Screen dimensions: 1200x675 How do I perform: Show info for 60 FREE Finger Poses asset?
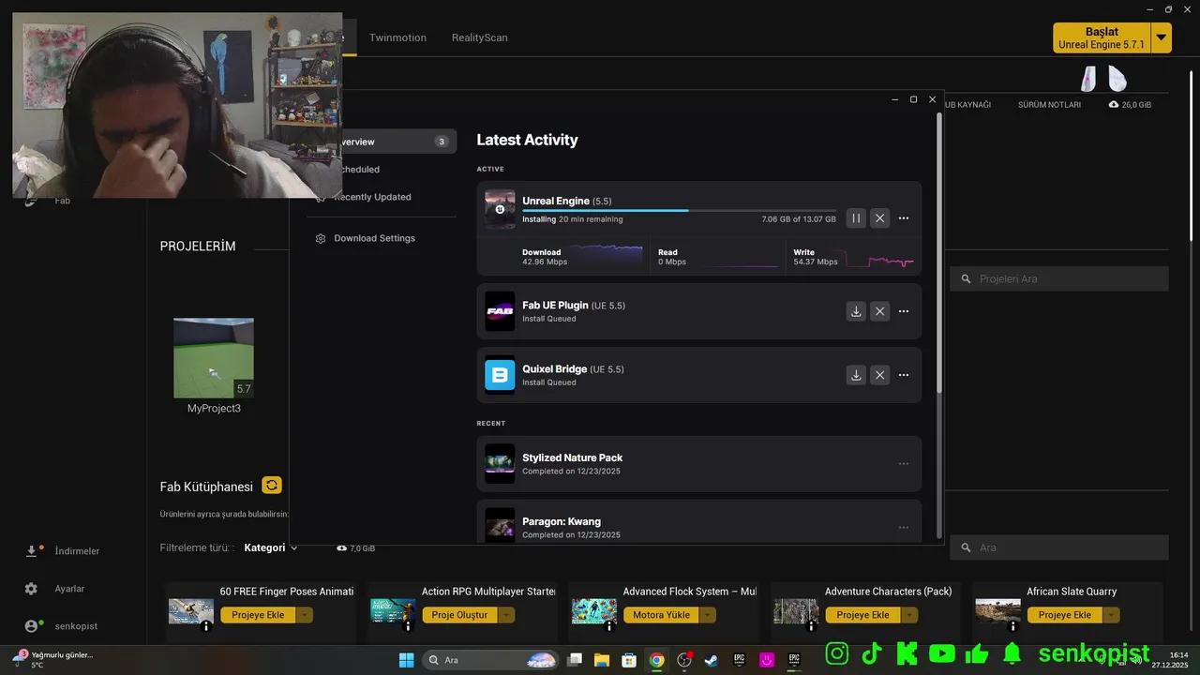206,626
